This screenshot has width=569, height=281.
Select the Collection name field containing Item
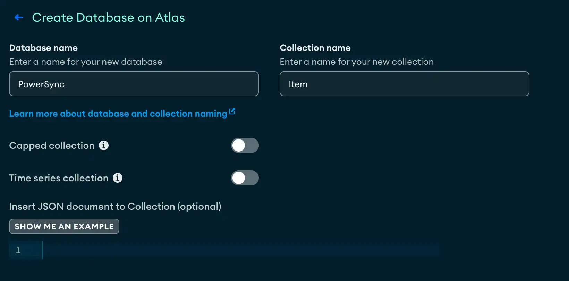[404, 84]
